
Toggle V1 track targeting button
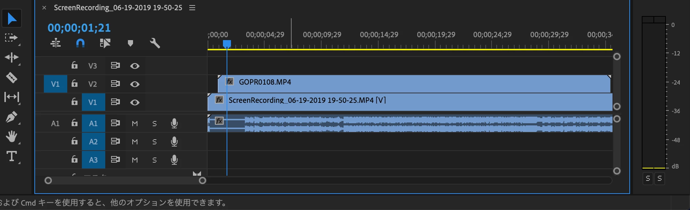[93, 102]
